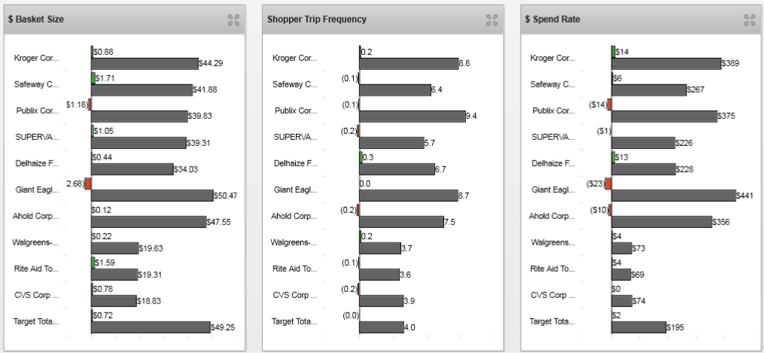
Task: Expand the $ Basket Size panel
Action: (233, 19)
